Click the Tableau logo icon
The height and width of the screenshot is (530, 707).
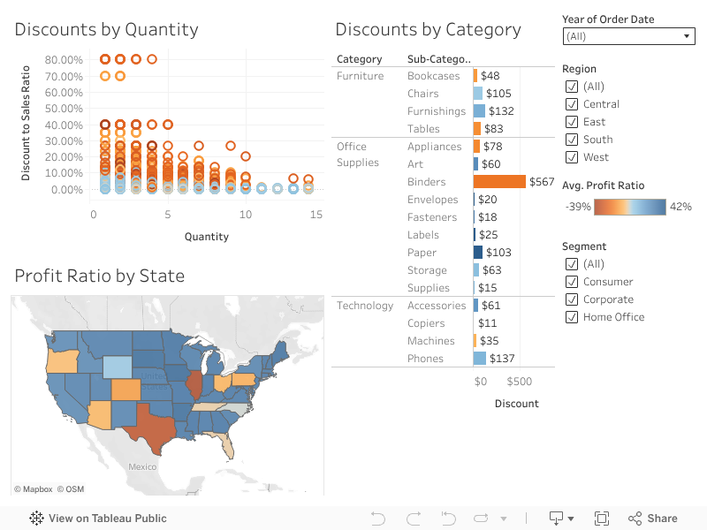(37, 519)
